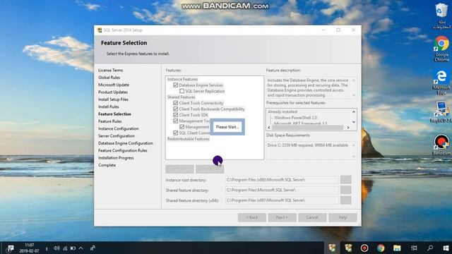Select the Instance Features tree heading
This screenshot has width=452, height=254.
coord(182,79)
